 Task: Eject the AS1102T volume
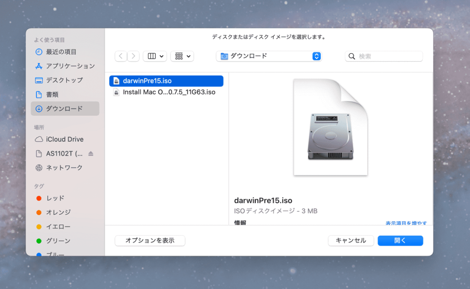(x=91, y=154)
